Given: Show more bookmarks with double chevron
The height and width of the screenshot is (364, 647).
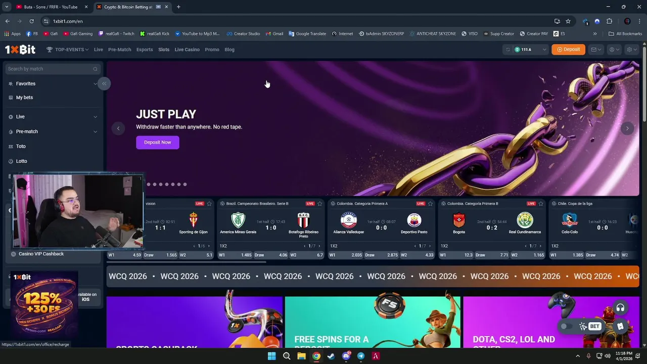Looking at the screenshot, I should (595, 34).
